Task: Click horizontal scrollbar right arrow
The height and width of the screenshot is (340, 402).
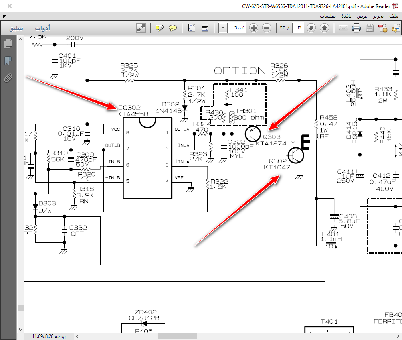Action: [398, 336]
